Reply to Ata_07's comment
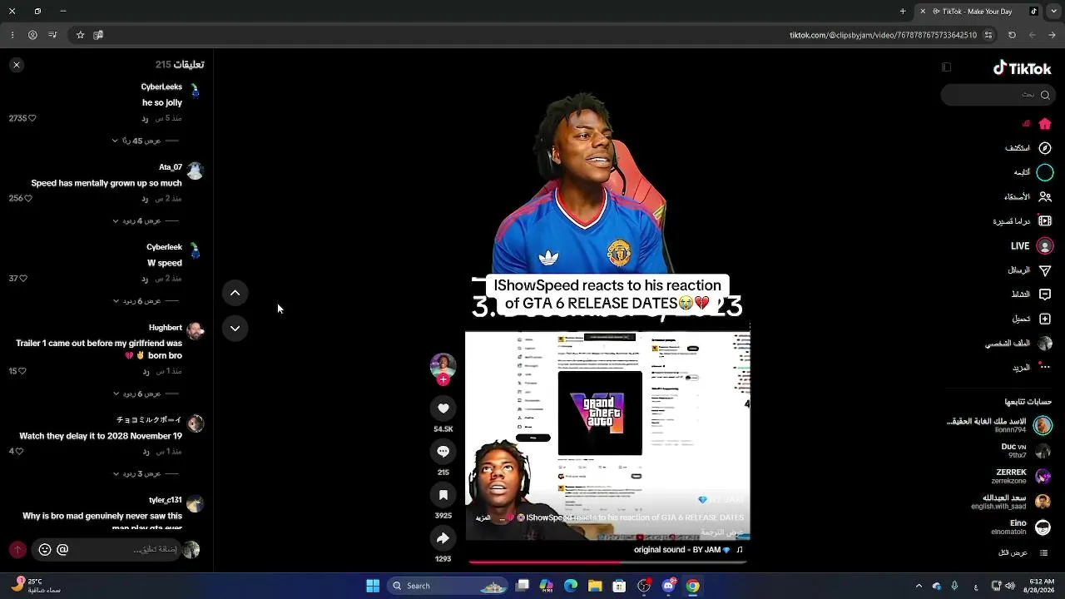The height and width of the screenshot is (599, 1065). point(145,199)
